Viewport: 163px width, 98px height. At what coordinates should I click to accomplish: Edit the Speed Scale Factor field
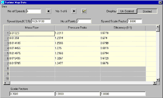[x=134, y=21]
